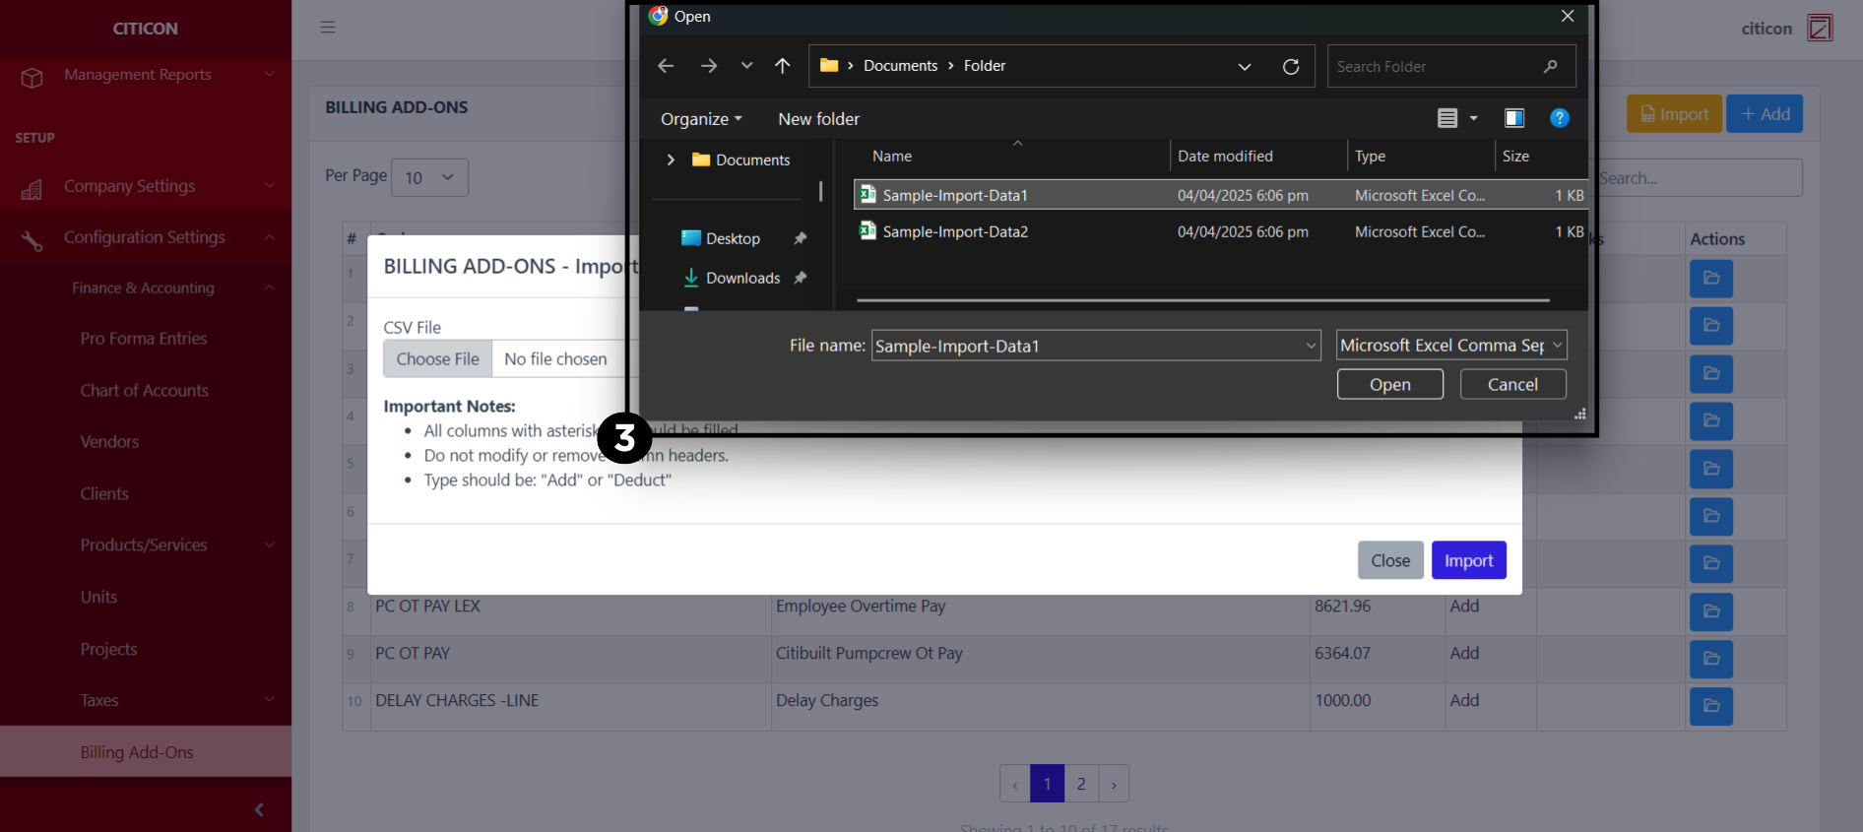
Task: Open the file dialog Help icon
Action: pos(1559,118)
